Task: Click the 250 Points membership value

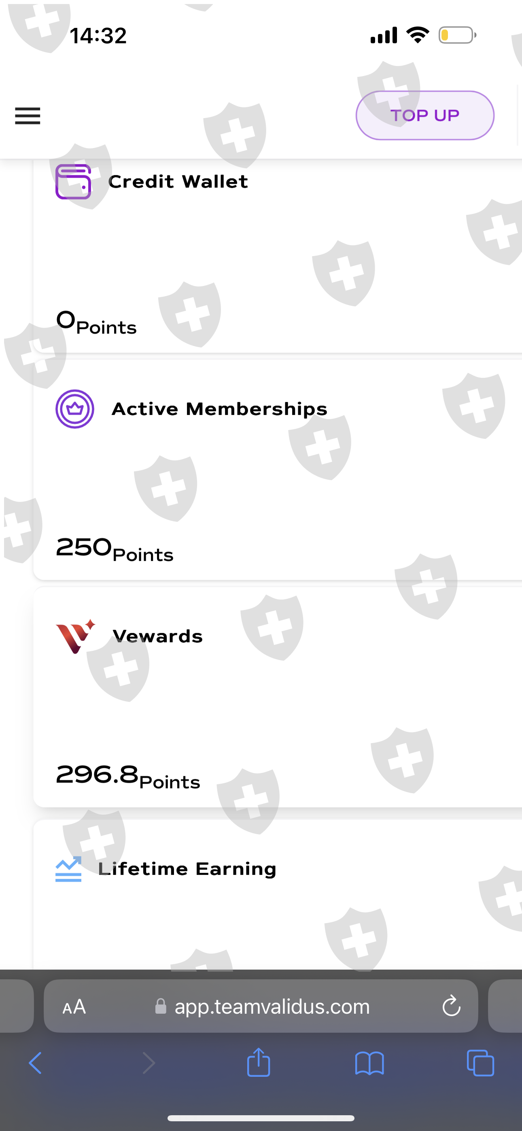Action: tap(115, 549)
